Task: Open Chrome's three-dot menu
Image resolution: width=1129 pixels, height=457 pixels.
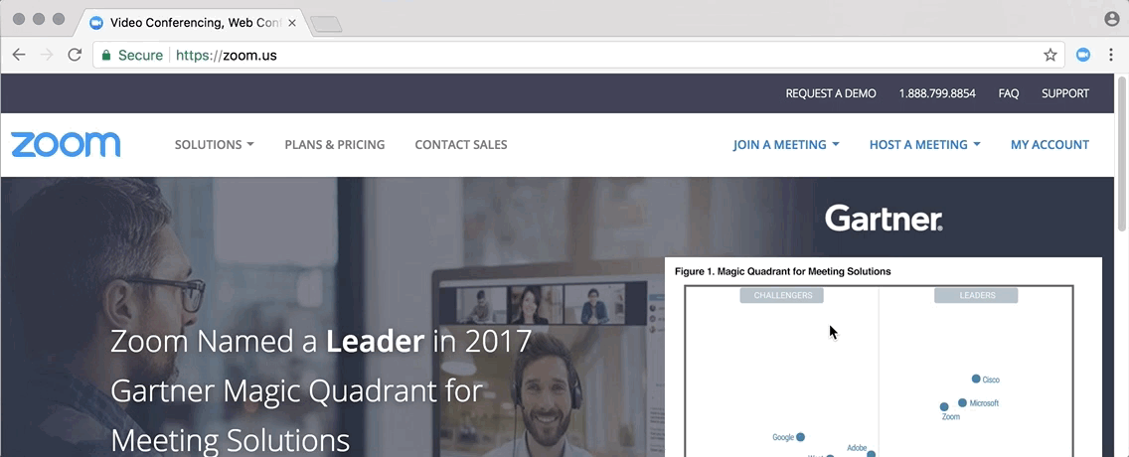Action: pos(1112,55)
